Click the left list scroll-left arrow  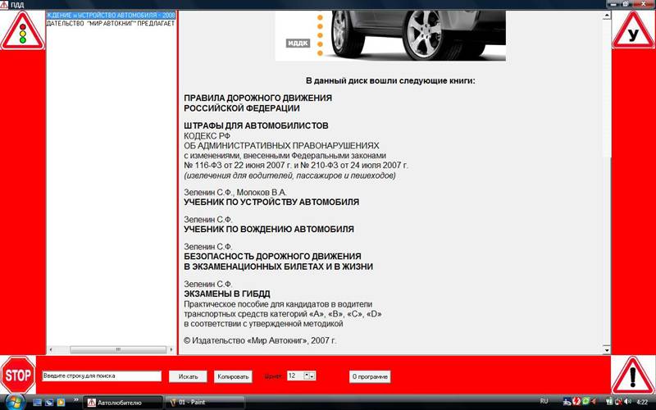point(50,349)
